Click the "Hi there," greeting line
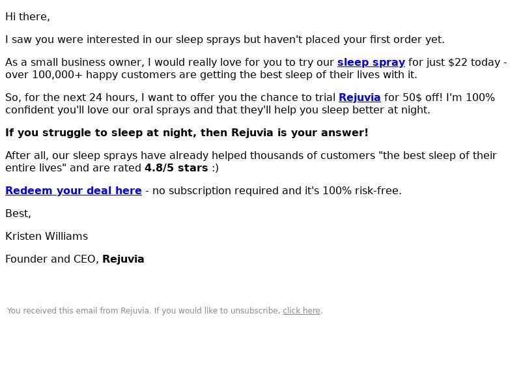 click(x=27, y=17)
